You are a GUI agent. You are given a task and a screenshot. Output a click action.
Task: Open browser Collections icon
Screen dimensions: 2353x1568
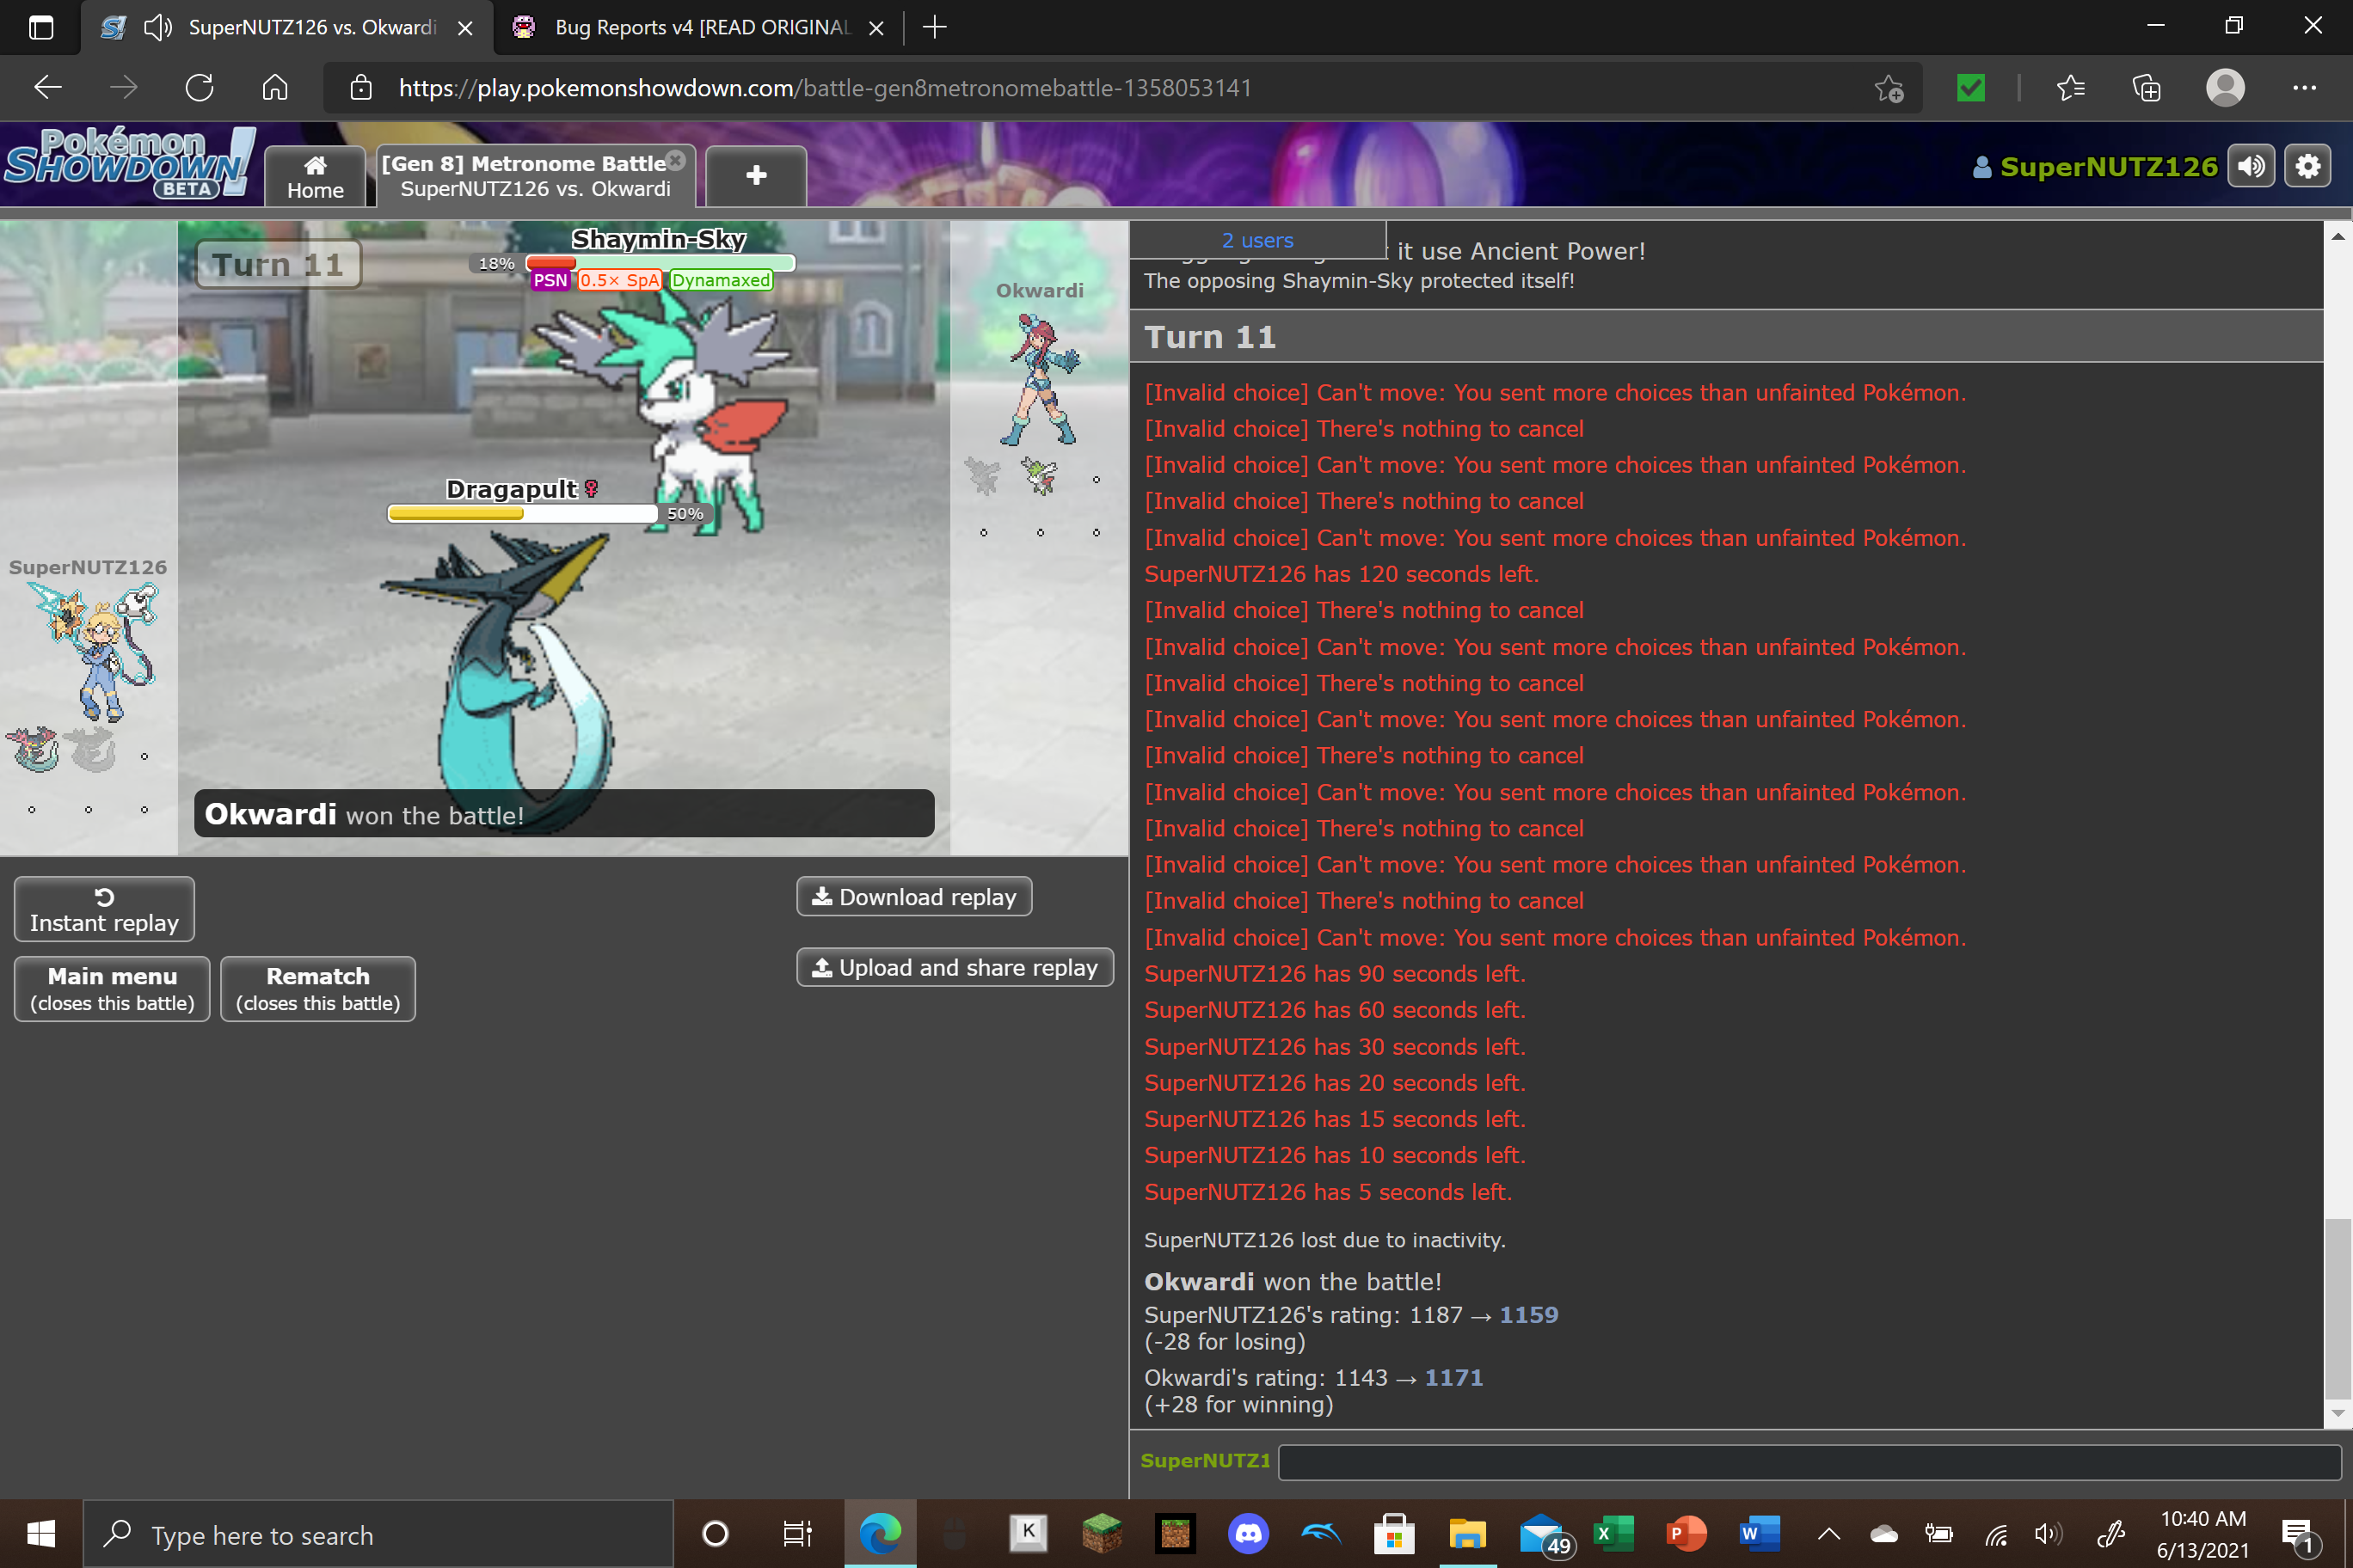[2145, 88]
